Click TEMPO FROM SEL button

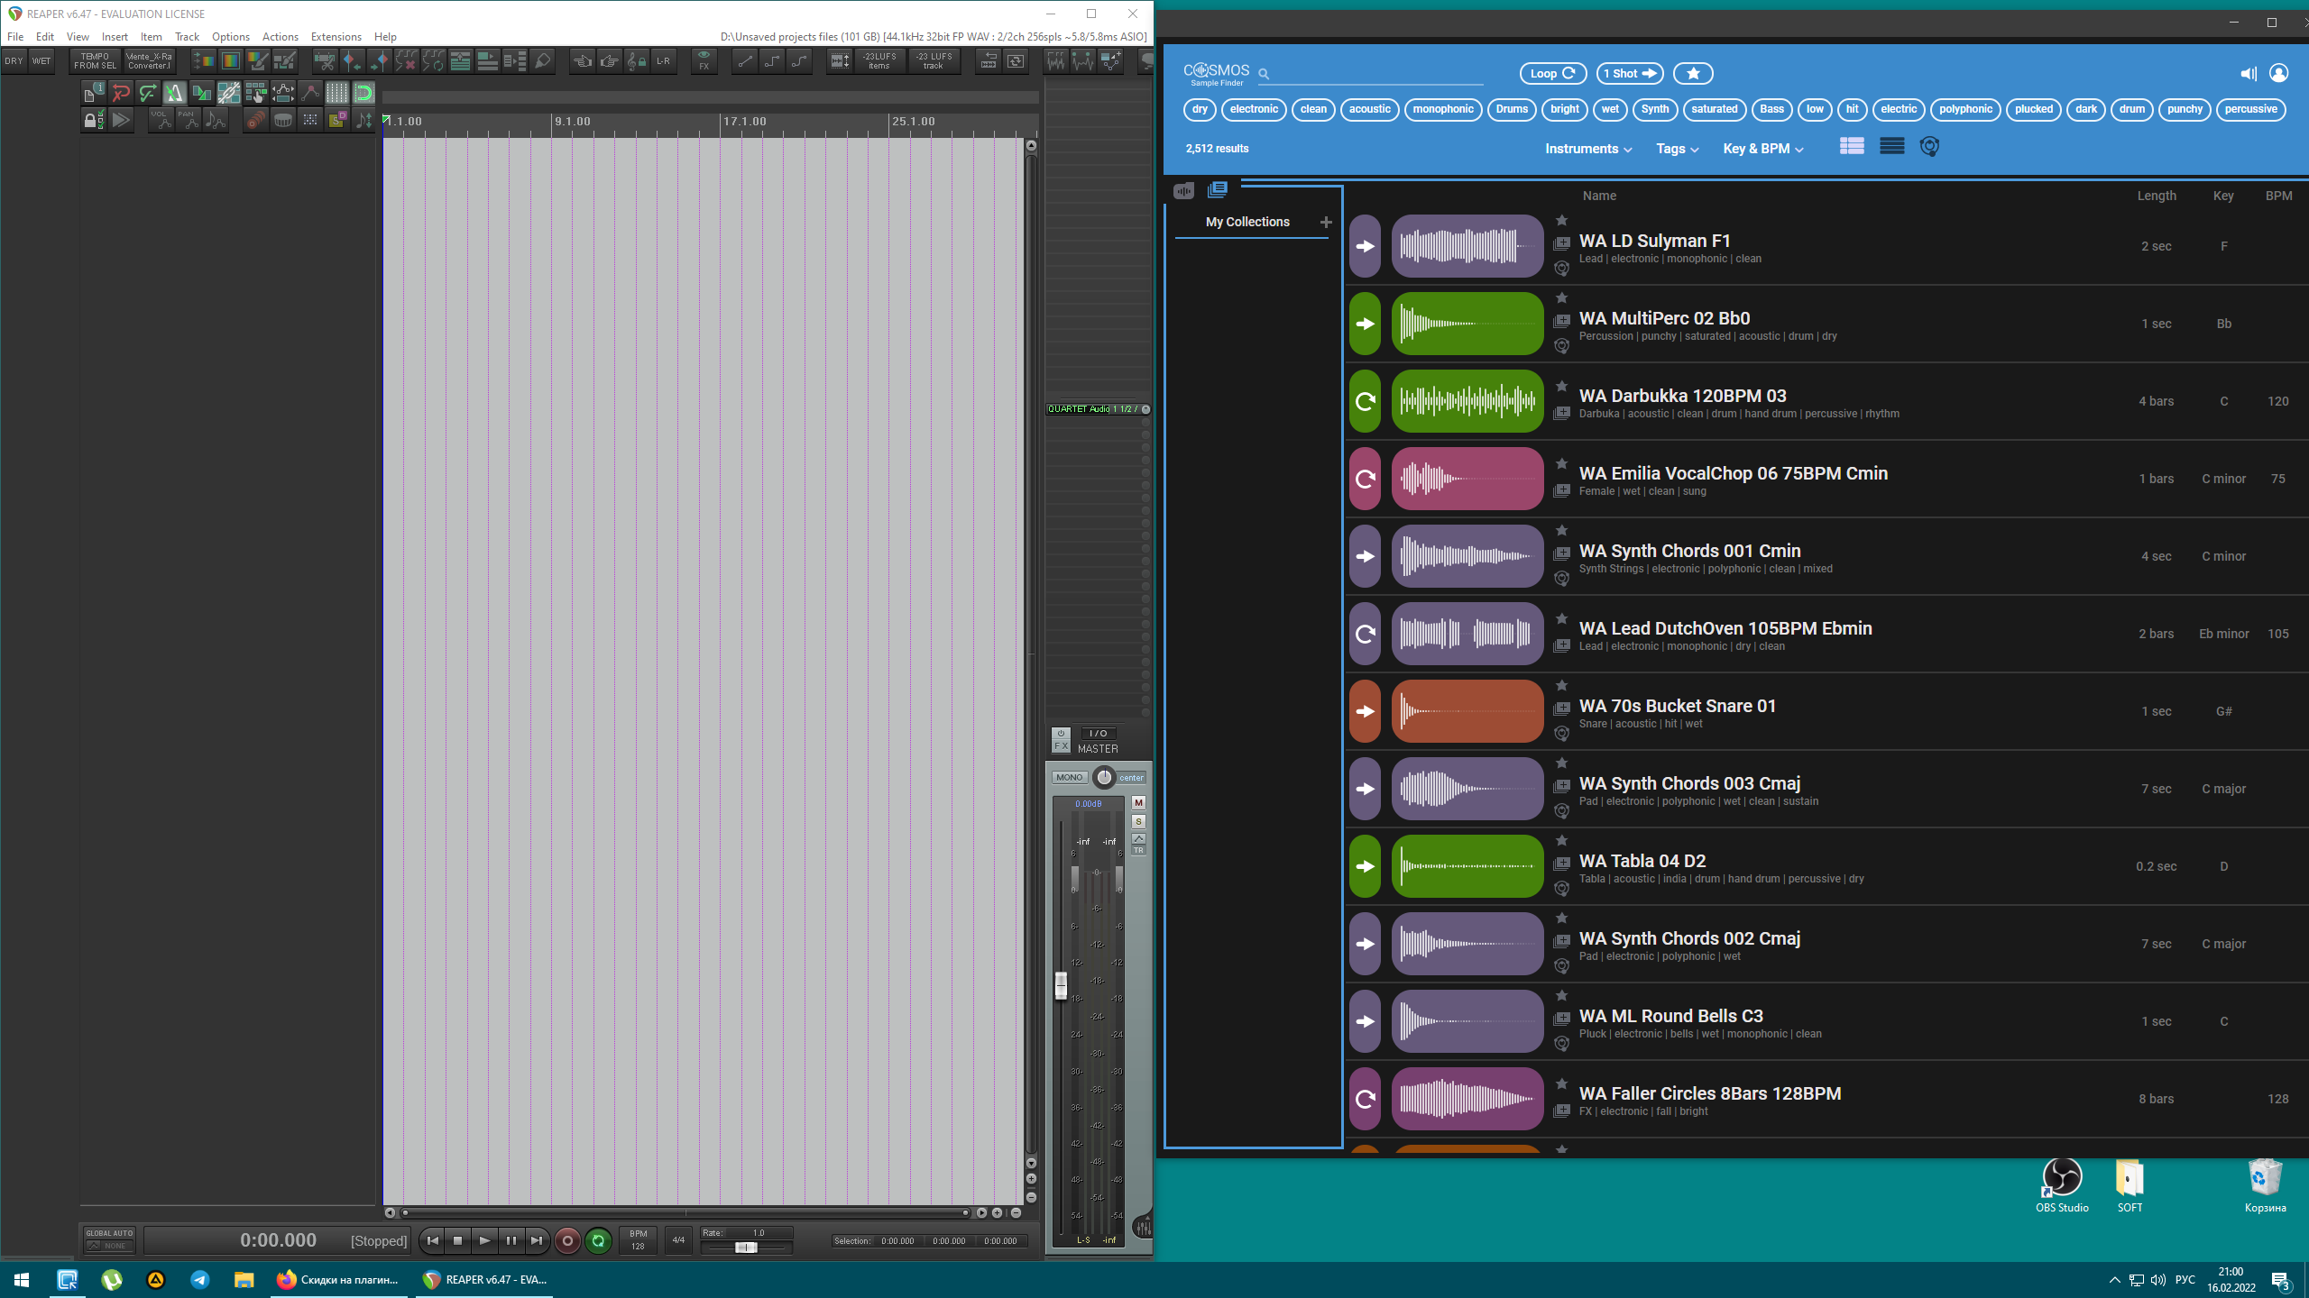(x=95, y=61)
